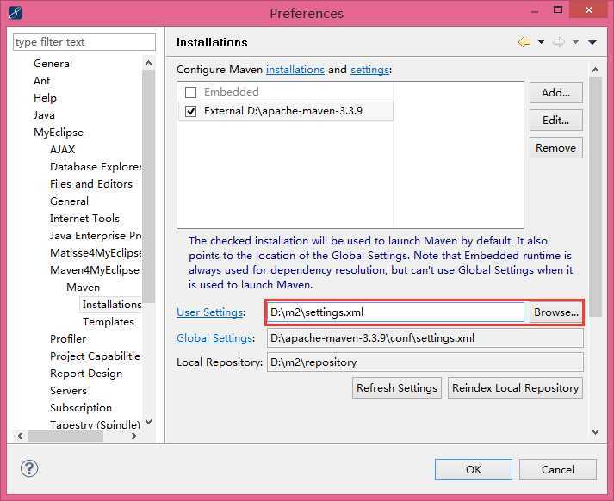Viewport: 614px width, 501px height.
Task: Select Installations tree item
Action: tap(112, 305)
